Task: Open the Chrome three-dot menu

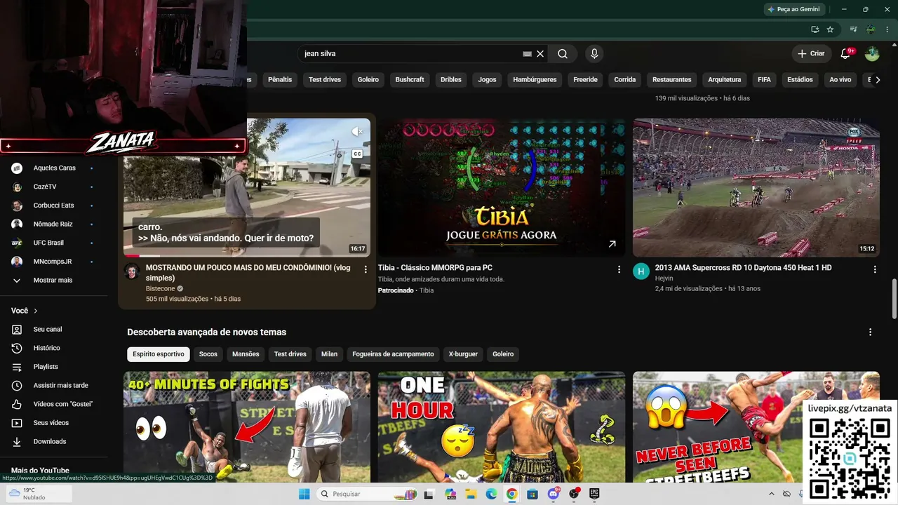Action: pos(887,29)
